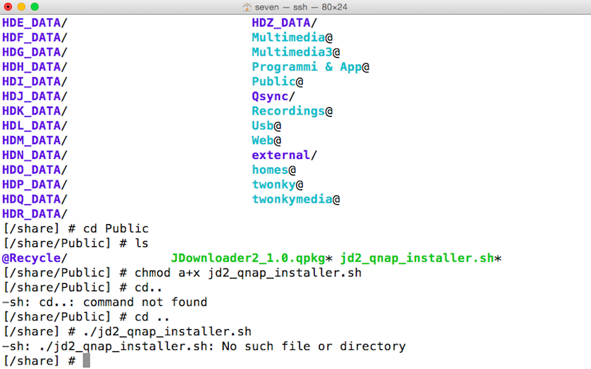Select the Recordings@ symlink text
The width and height of the screenshot is (591, 369).
point(292,111)
